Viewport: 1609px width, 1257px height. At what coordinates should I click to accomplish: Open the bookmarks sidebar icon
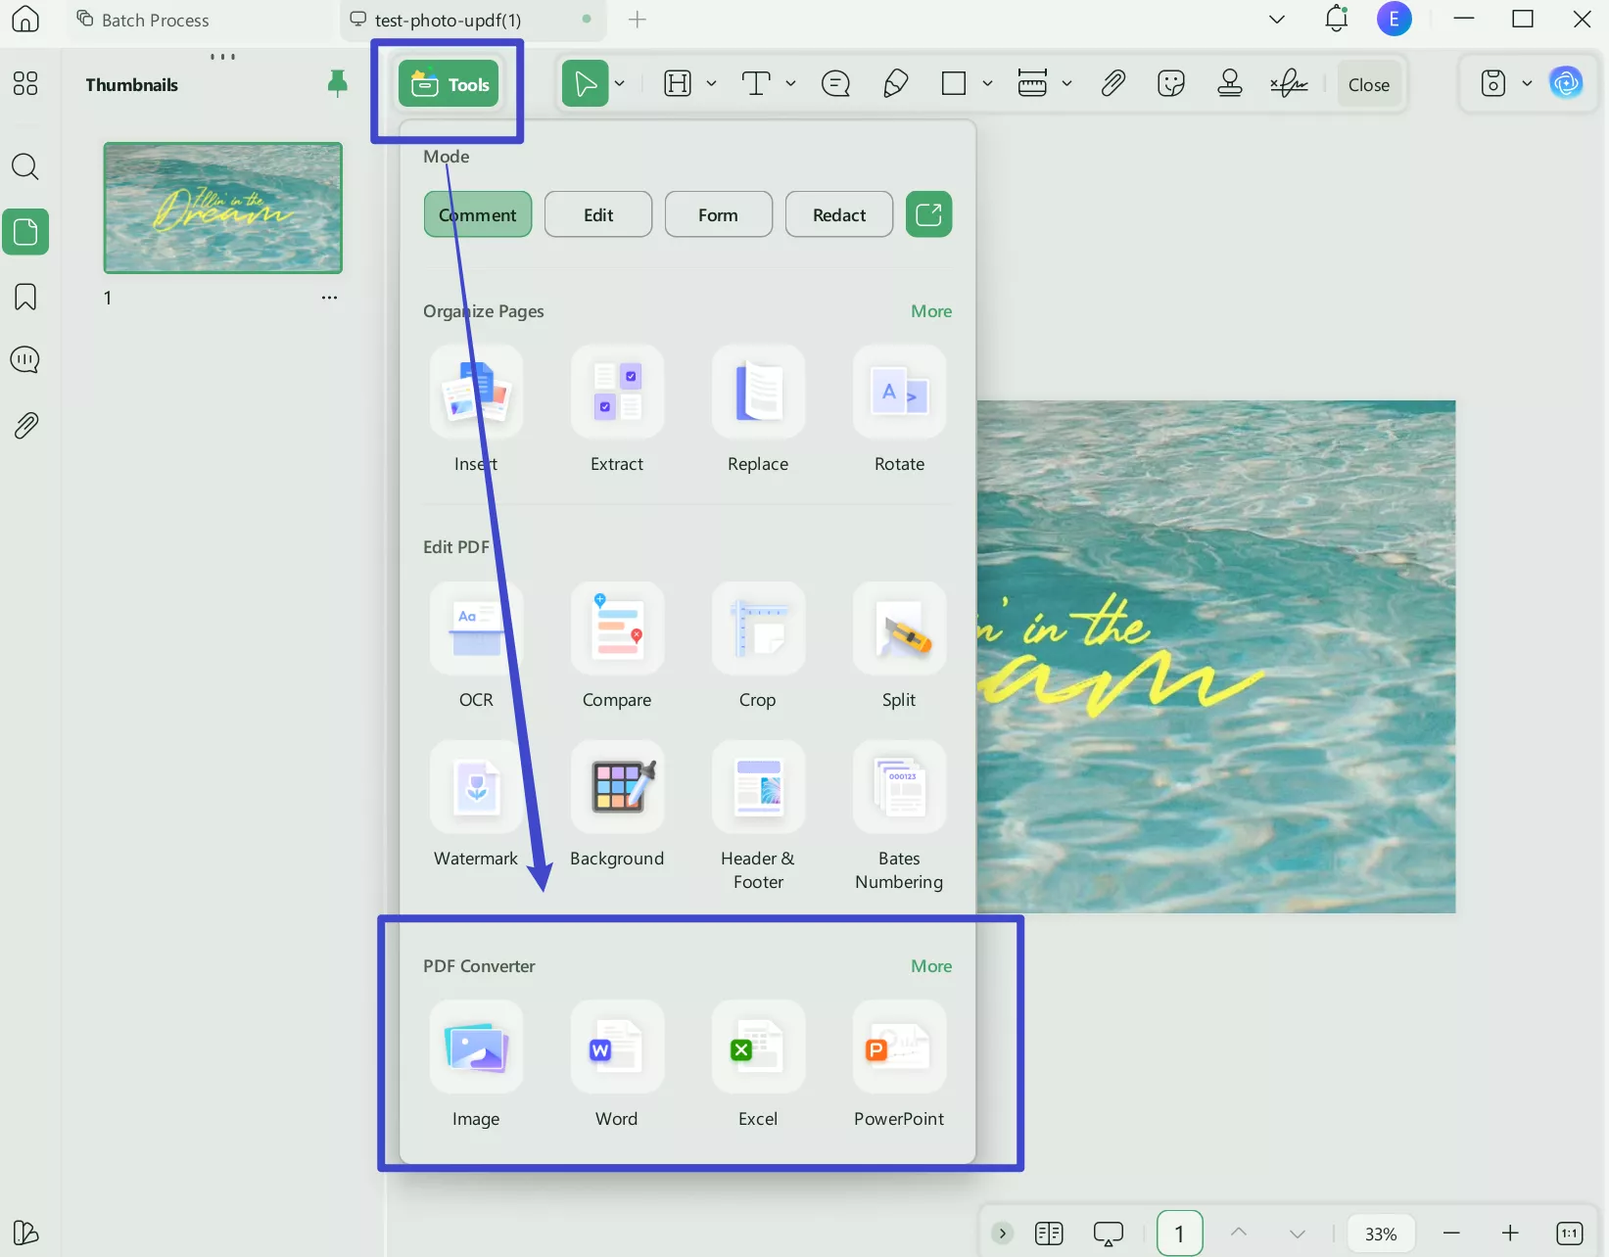coord(25,297)
